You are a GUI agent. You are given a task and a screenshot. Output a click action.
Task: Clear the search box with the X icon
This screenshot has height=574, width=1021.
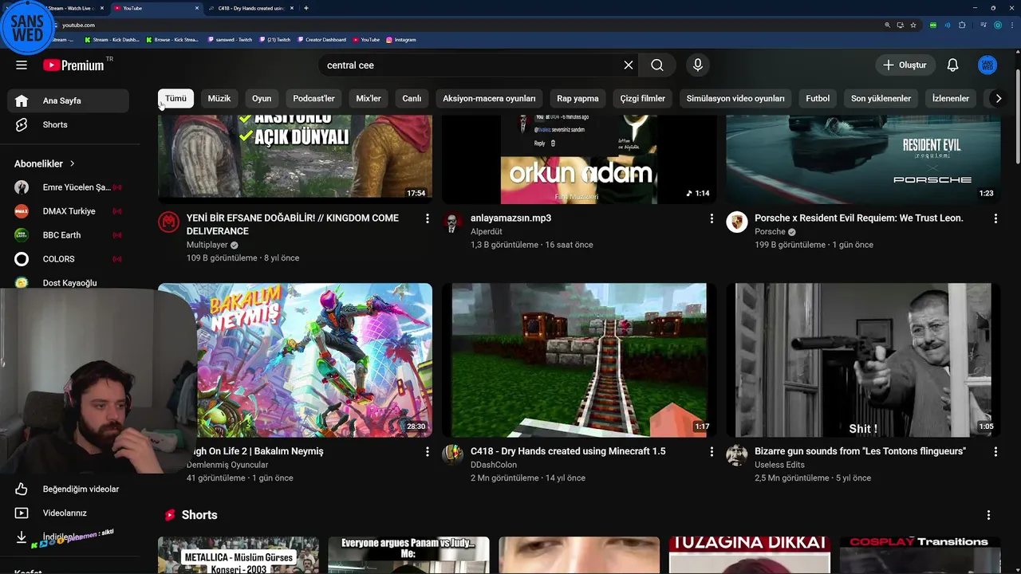coord(629,65)
